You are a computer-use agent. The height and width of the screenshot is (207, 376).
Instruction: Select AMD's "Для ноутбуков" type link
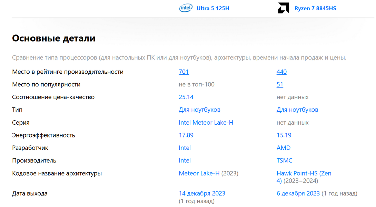click(x=297, y=110)
